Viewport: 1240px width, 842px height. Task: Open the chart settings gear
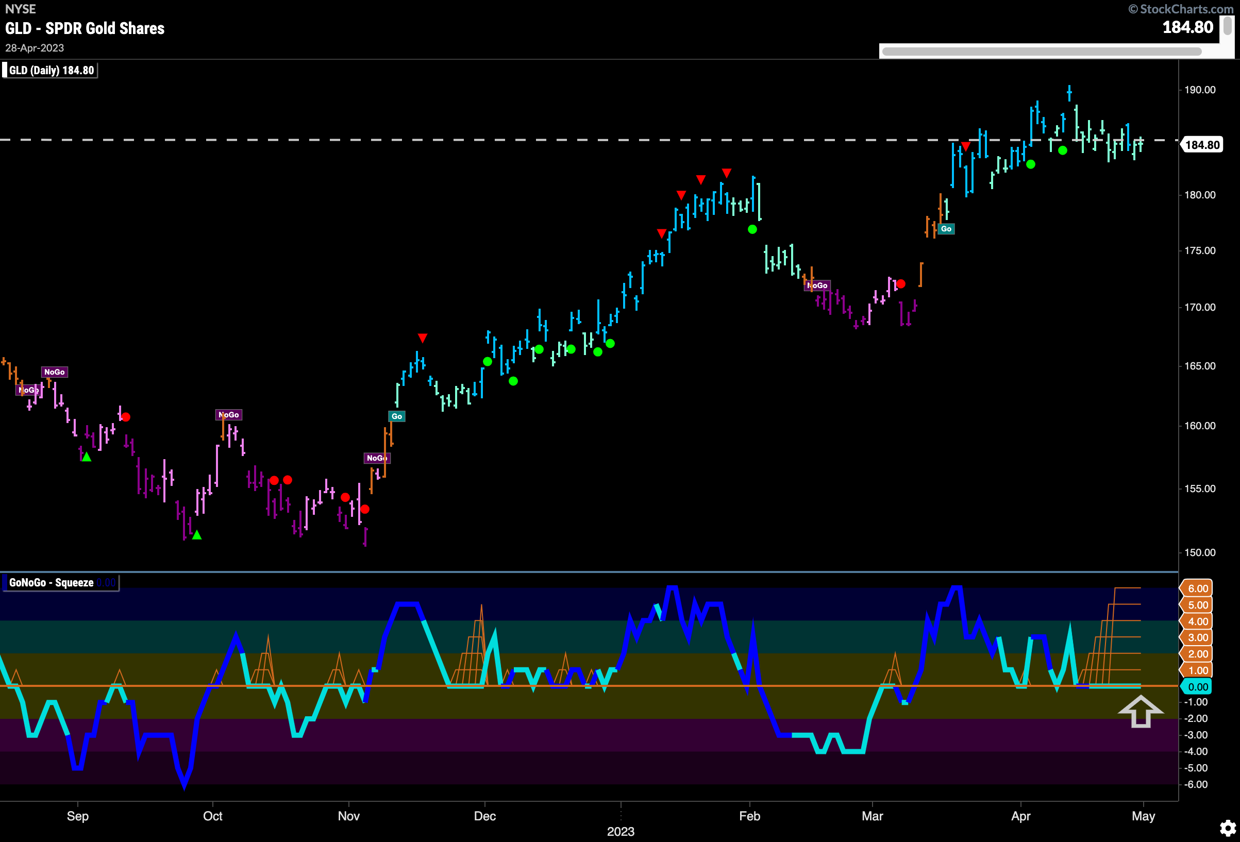(1228, 828)
